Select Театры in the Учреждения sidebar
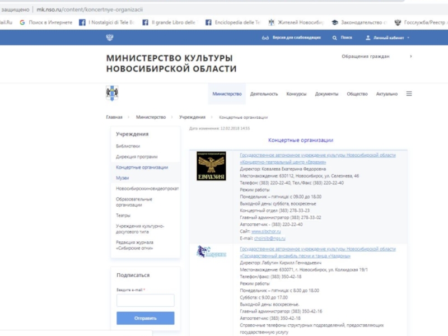Screen dimensions: 448x336 [123, 216]
